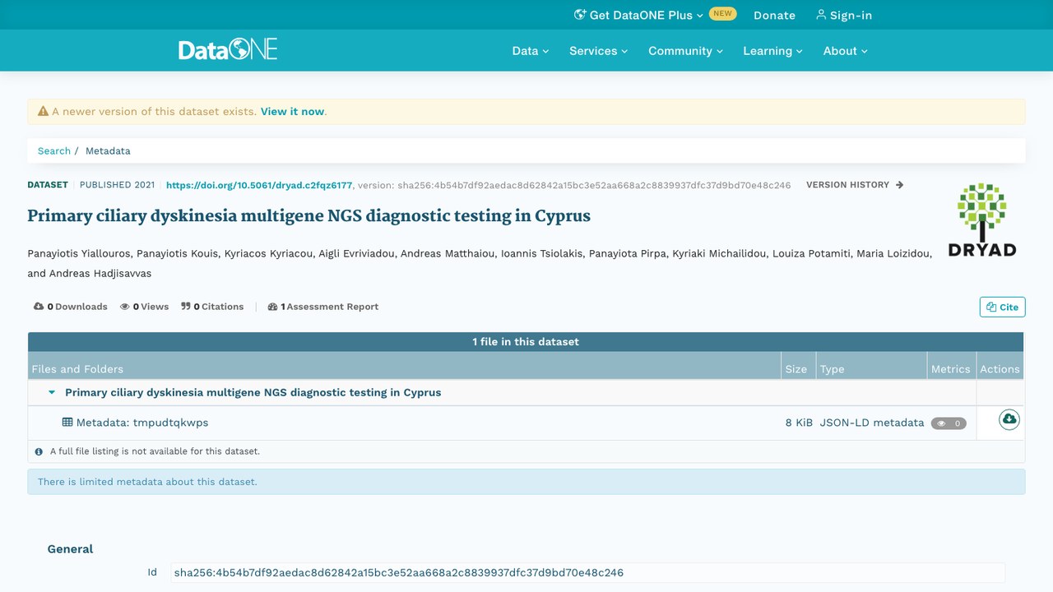Collapse the Primary ciliary dyskinesia folder row
Viewport: 1053px width, 592px height.
(52, 392)
